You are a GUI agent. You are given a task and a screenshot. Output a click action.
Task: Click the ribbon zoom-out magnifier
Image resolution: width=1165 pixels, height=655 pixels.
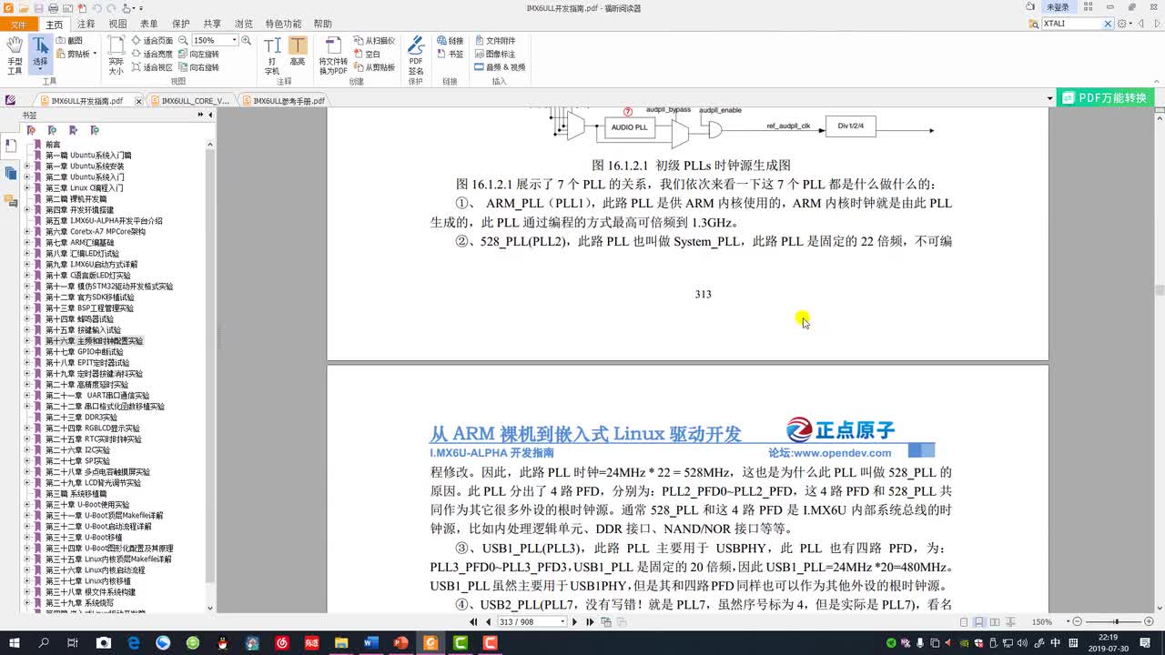point(183,40)
